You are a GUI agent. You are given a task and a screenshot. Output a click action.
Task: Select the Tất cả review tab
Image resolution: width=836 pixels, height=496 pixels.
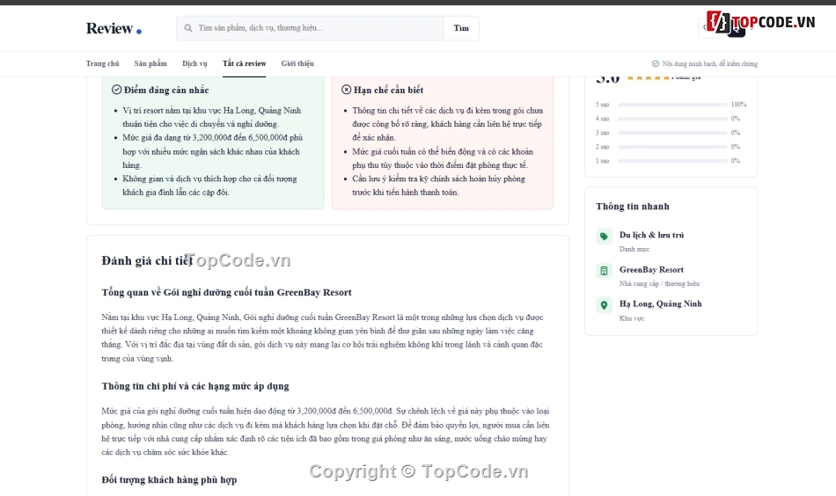coord(244,63)
